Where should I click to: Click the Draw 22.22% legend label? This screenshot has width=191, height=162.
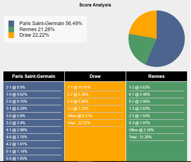34,35
